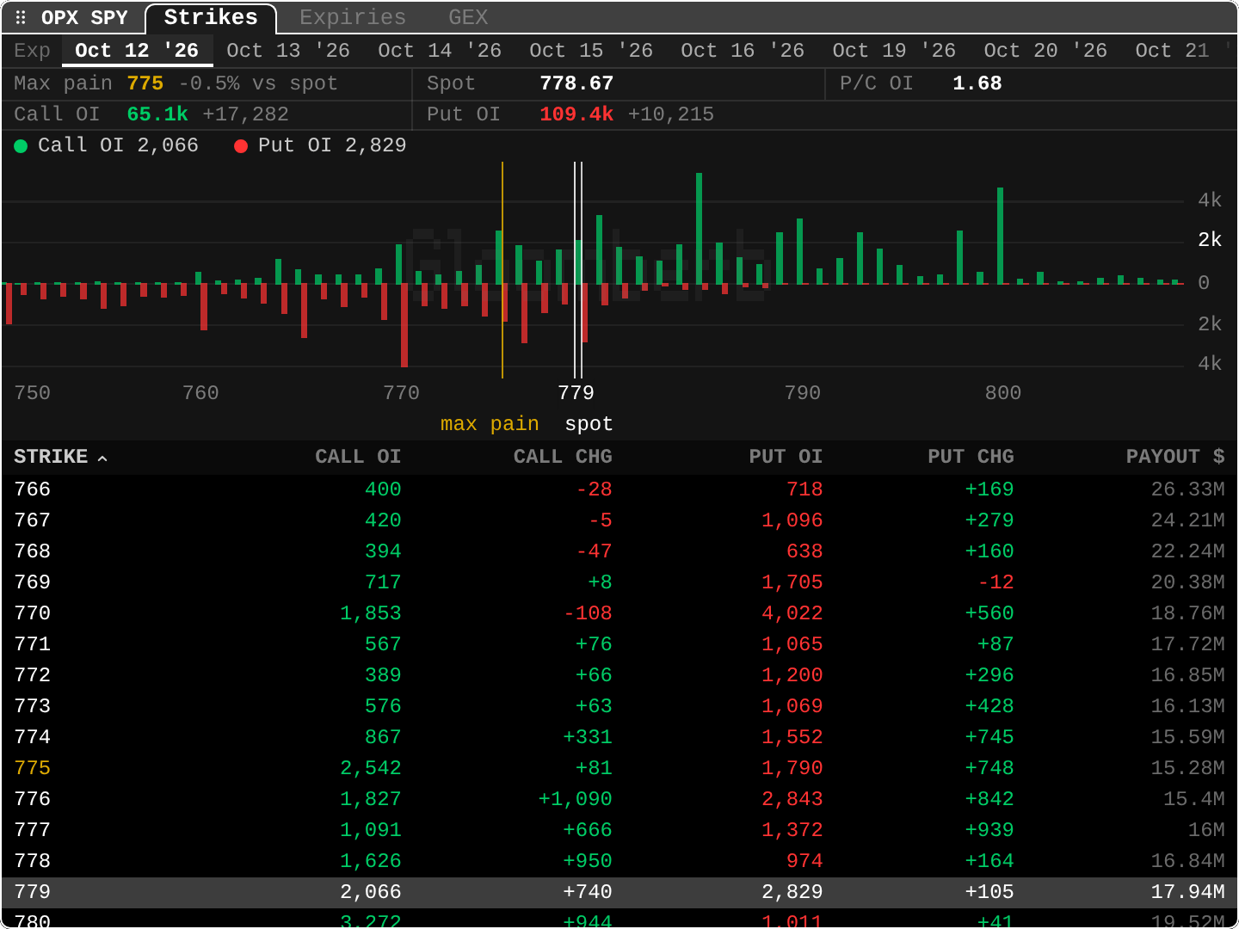
Task: Pick the Oct 19 '26 expiry
Action: click(x=894, y=51)
